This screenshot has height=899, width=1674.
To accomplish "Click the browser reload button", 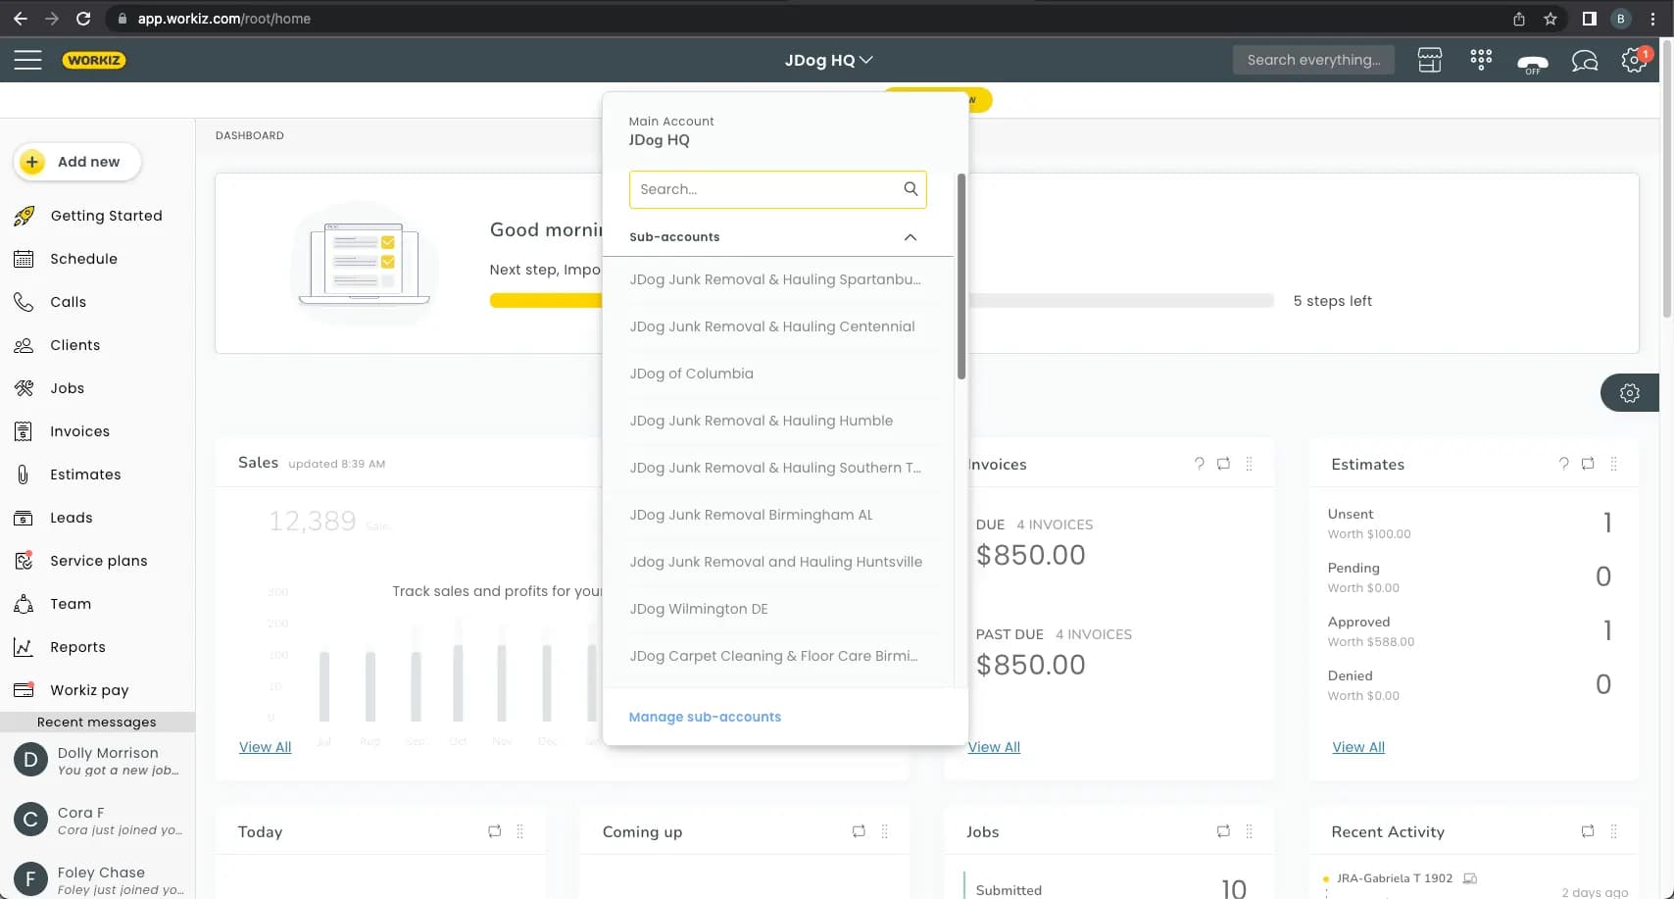I will 83,19.
